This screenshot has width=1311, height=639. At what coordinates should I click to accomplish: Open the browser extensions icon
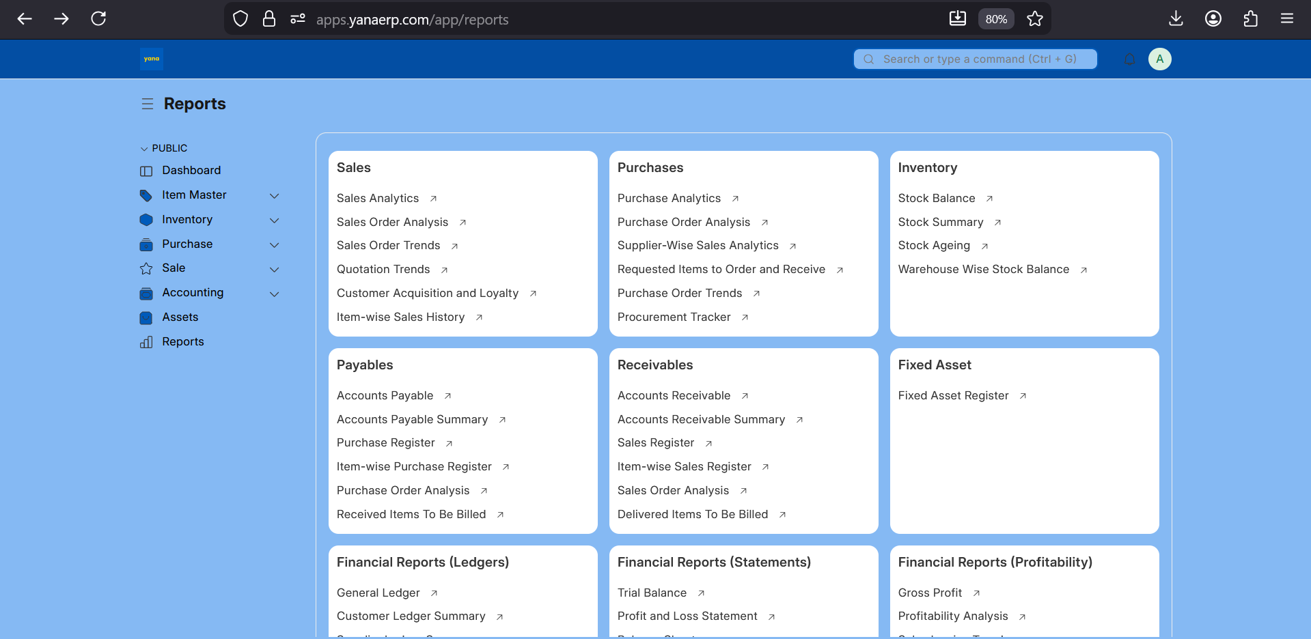[1250, 19]
